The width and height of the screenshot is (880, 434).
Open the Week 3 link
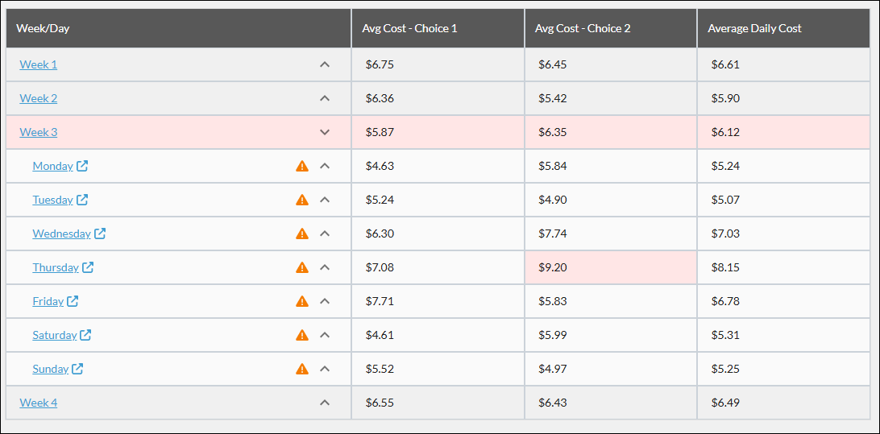click(38, 132)
